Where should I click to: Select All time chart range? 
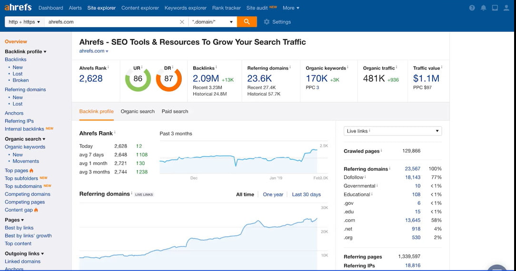point(245,194)
